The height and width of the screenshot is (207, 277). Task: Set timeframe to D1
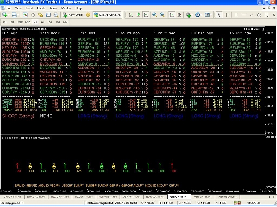(x=51, y=22)
